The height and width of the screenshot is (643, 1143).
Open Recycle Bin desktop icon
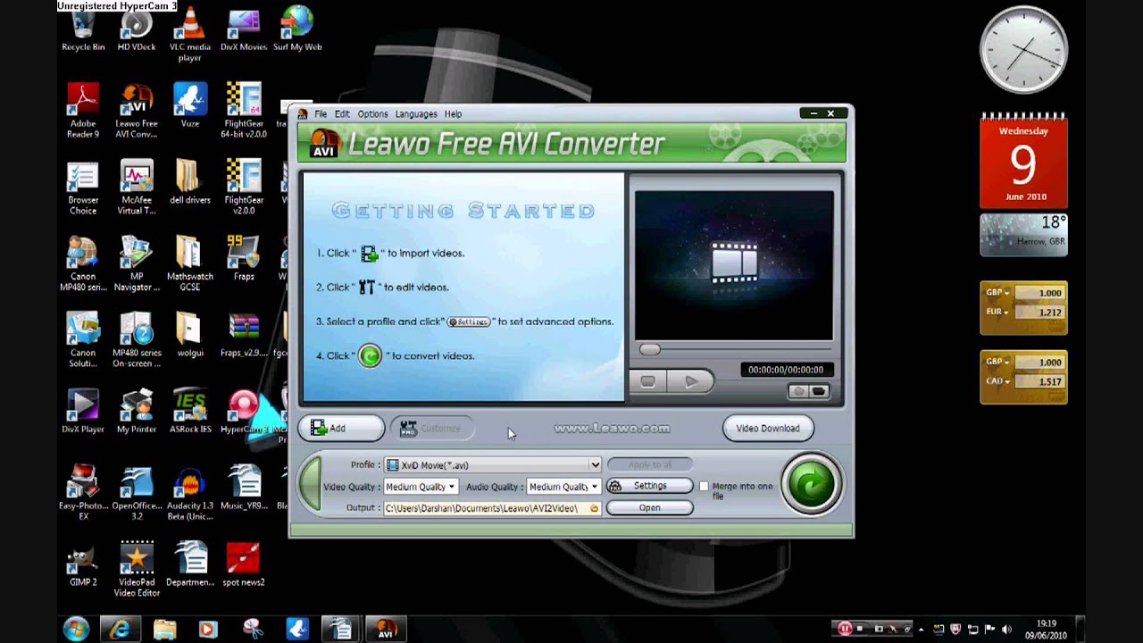pyautogui.click(x=83, y=29)
